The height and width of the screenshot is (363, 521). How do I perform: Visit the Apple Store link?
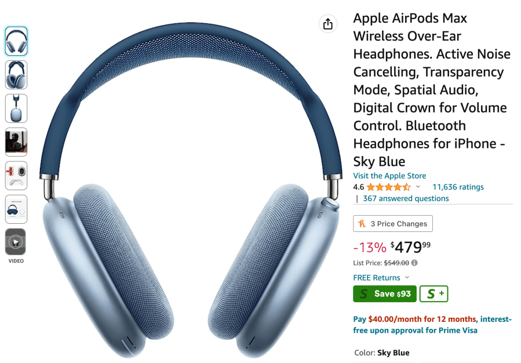[x=389, y=176]
